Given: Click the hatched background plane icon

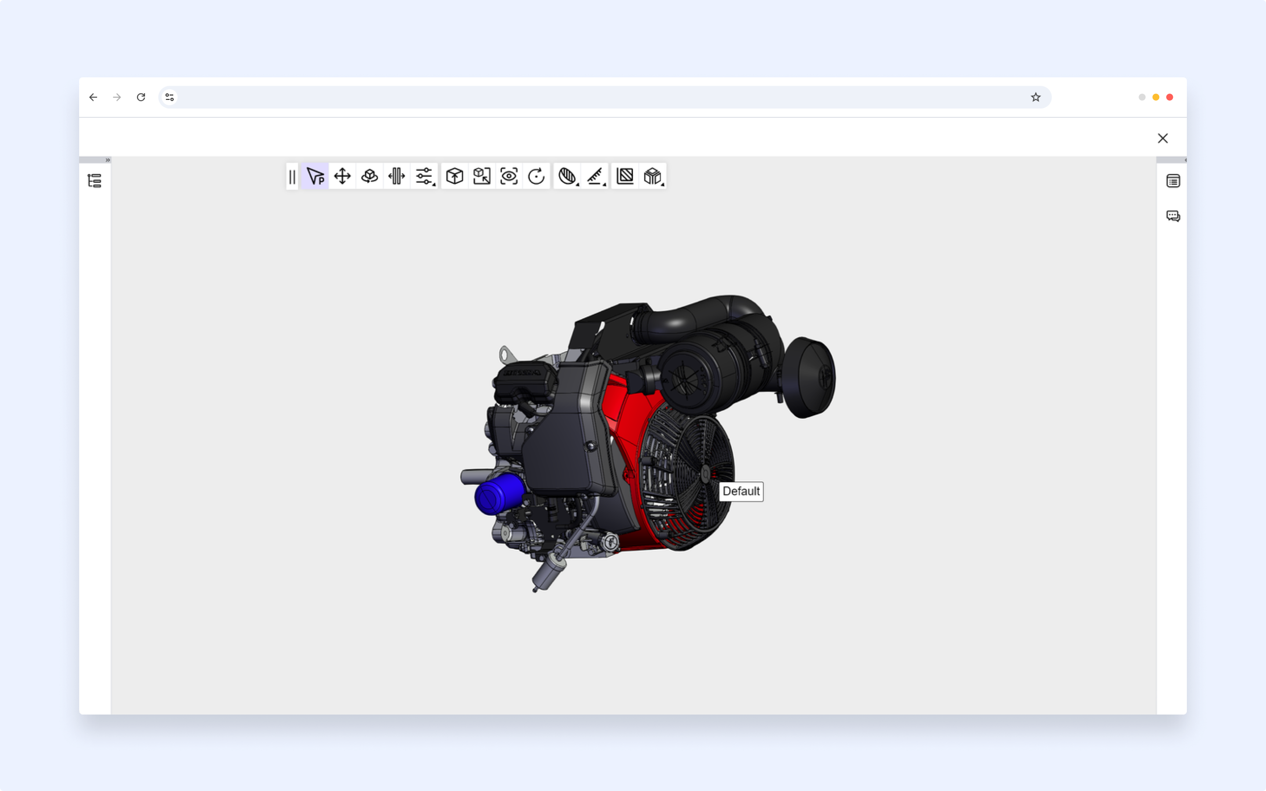Looking at the screenshot, I should pyautogui.click(x=625, y=176).
